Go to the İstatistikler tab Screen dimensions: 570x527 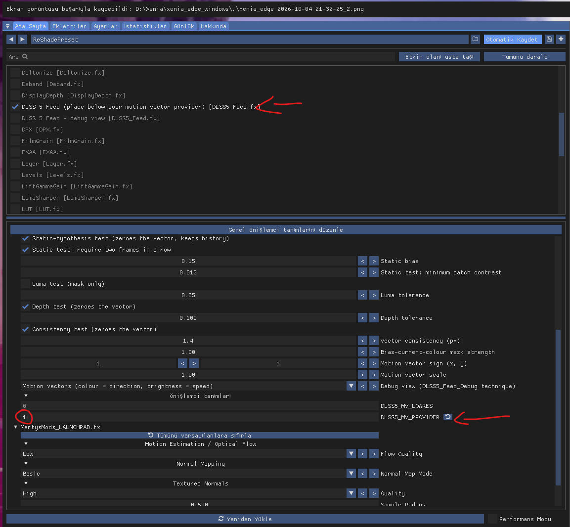point(145,26)
